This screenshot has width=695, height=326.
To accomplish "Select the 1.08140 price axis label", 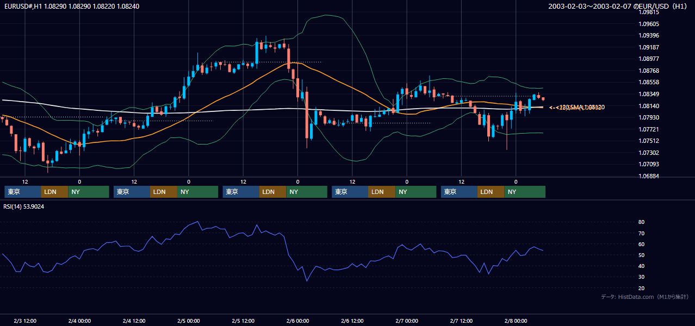I will [648, 105].
